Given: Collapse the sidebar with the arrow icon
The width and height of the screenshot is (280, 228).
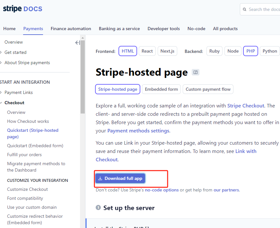Looking at the screenshot, I should [x=77, y=43].
